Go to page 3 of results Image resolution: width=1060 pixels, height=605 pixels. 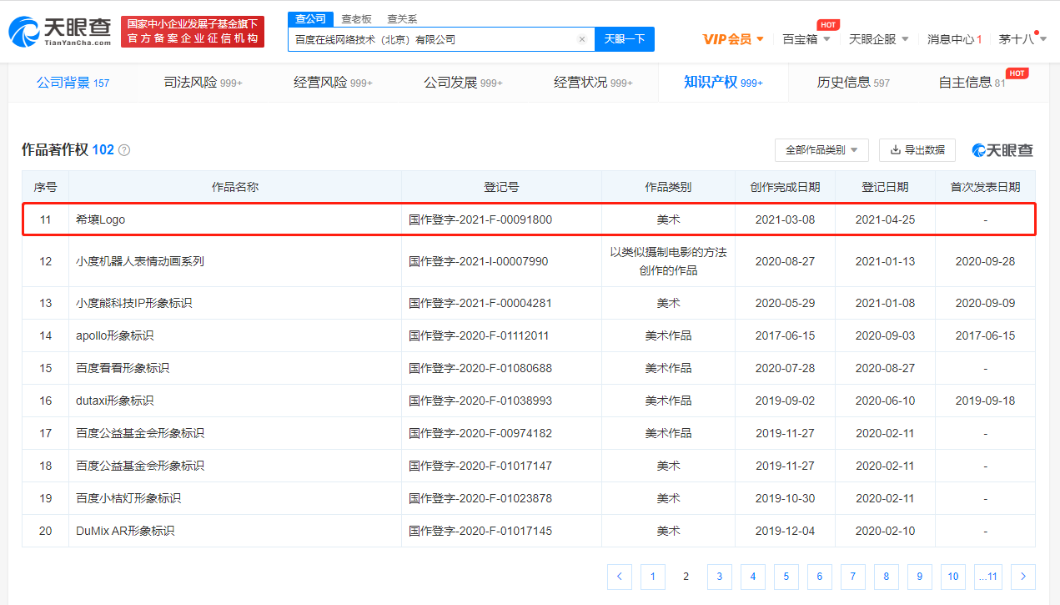coord(720,577)
